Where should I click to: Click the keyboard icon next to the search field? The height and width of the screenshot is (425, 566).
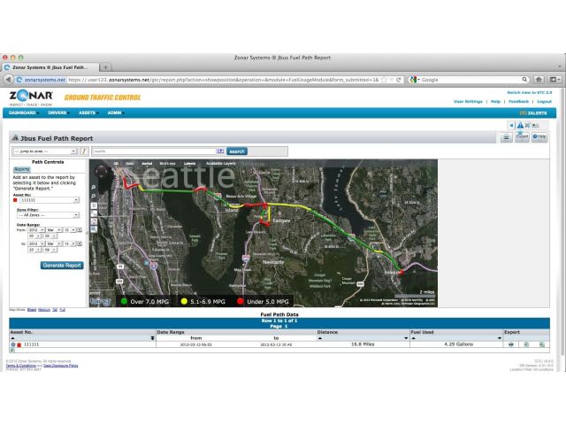tap(220, 151)
